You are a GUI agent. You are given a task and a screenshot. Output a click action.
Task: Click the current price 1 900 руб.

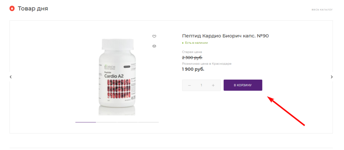coord(193,69)
